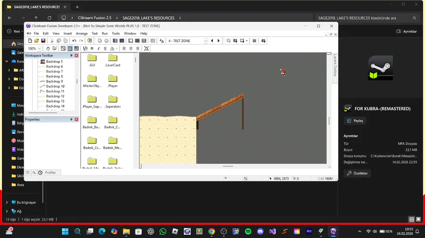Image resolution: width=425 pixels, height=238 pixels.
Task: Open the Profiler clock icon
Action: coord(41,173)
